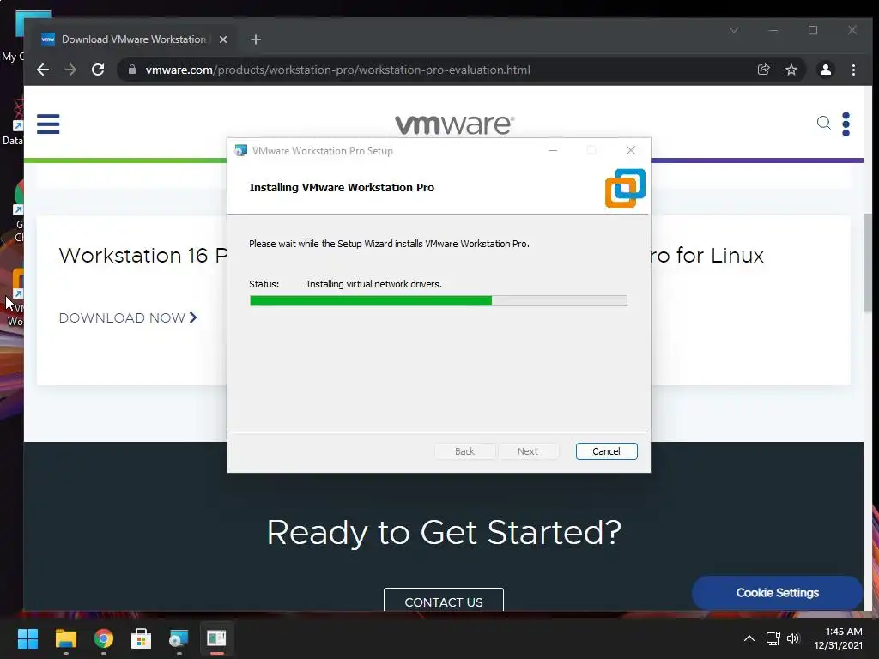Click DOWNLOAD NOW for Workstation 16

[128, 317]
